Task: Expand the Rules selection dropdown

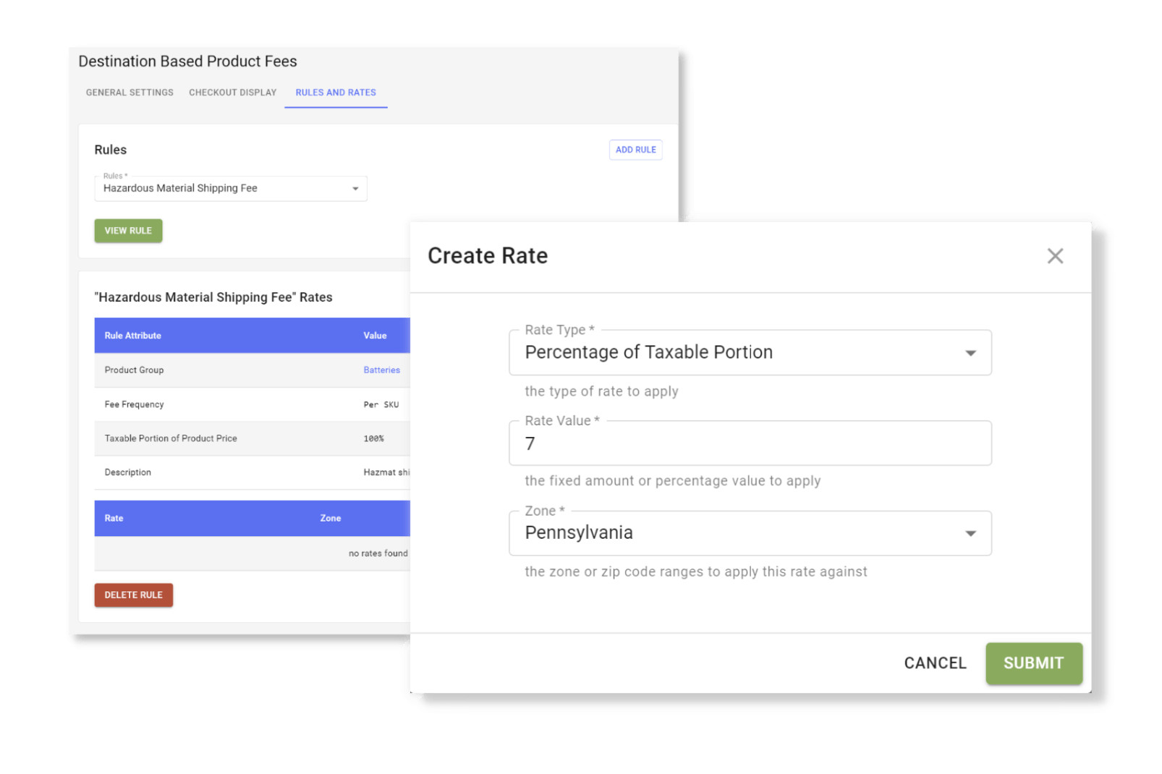Action: coord(355,188)
